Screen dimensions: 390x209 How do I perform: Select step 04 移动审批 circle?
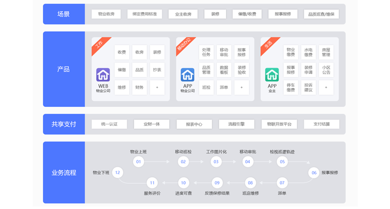tap(248, 162)
